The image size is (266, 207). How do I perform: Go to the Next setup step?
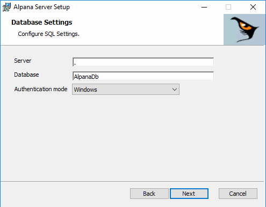click(189, 194)
